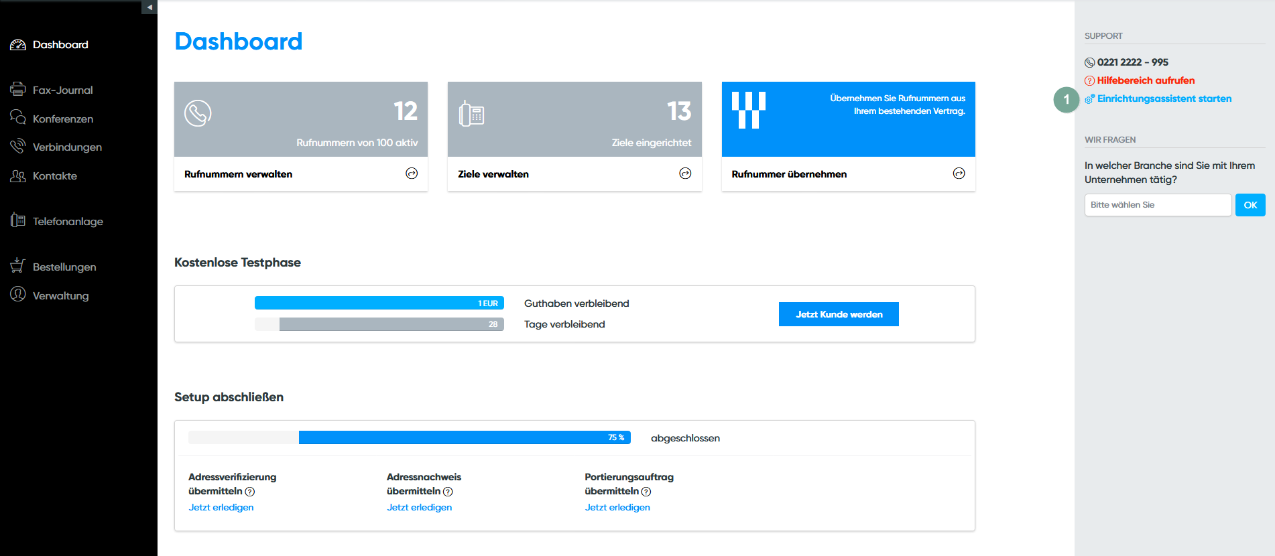The height and width of the screenshot is (556, 1275).
Task: Open the Bitte wählen Sie dropdown
Action: (1157, 205)
